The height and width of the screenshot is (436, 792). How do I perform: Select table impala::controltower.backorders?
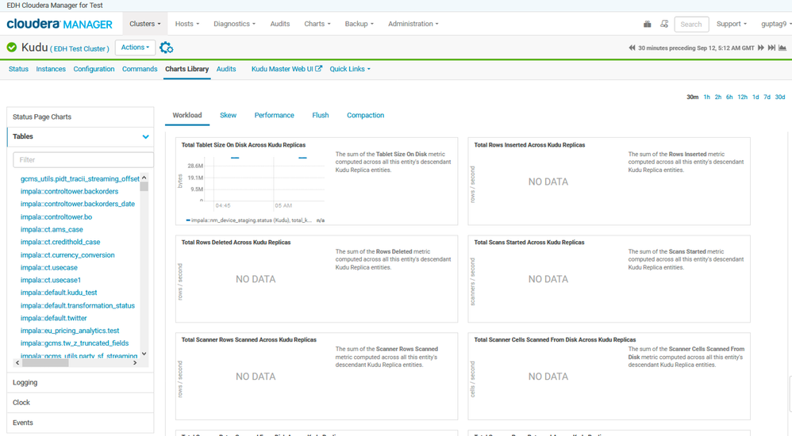click(x=69, y=192)
